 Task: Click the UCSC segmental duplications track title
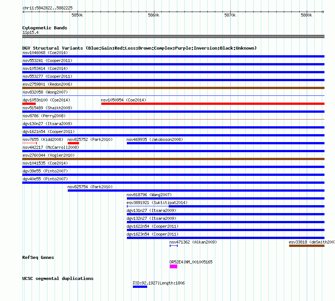[58, 278]
